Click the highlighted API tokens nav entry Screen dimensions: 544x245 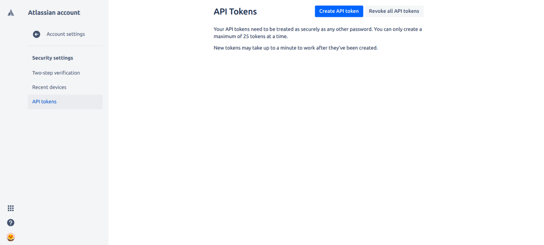click(x=44, y=102)
